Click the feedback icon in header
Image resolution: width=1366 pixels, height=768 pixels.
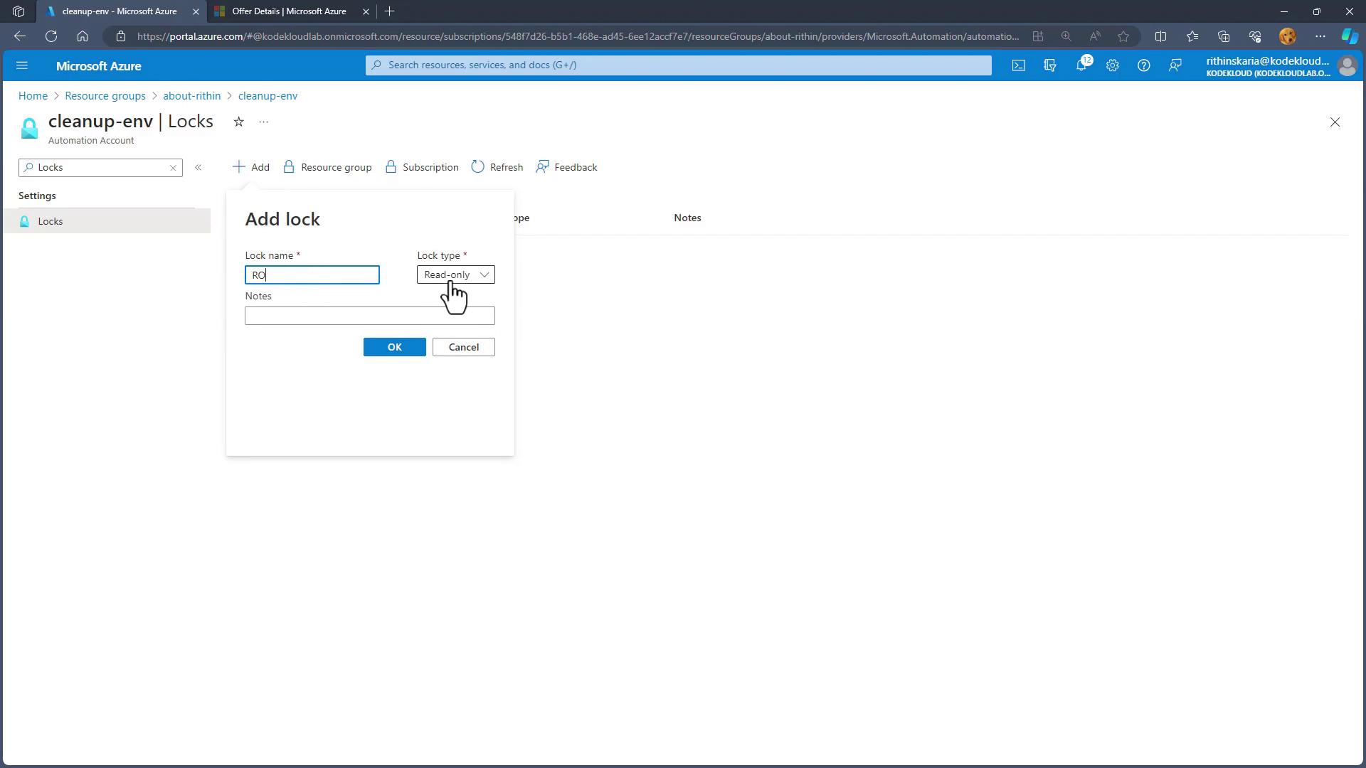tap(1175, 65)
